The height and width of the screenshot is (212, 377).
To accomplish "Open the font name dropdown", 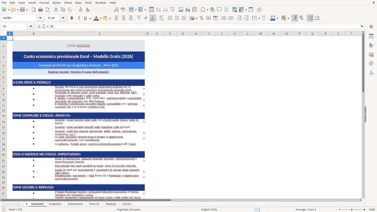I will (40, 18).
